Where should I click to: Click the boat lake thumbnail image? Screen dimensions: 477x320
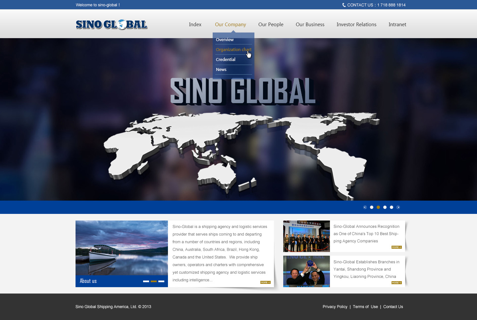(x=122, y=248)
